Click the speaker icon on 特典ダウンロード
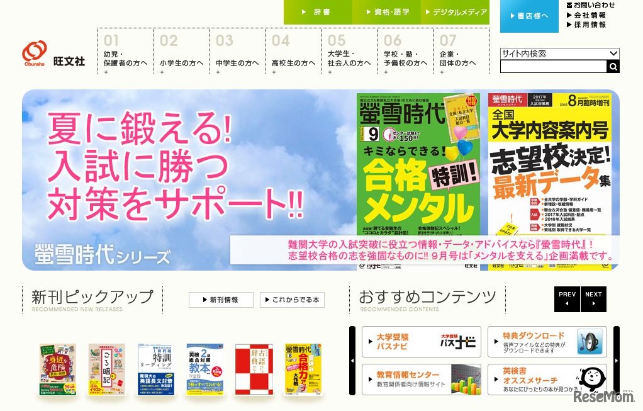643x411 pixels. coord(590,342)
